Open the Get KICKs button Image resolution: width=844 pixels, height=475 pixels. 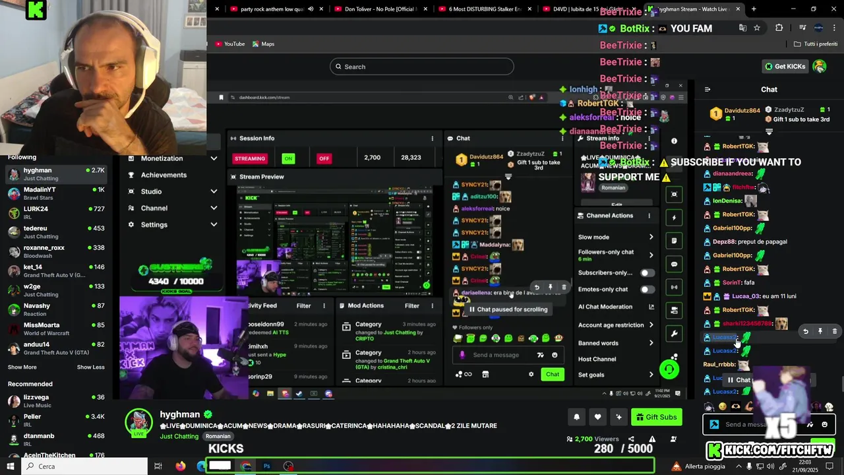[785, 66]
